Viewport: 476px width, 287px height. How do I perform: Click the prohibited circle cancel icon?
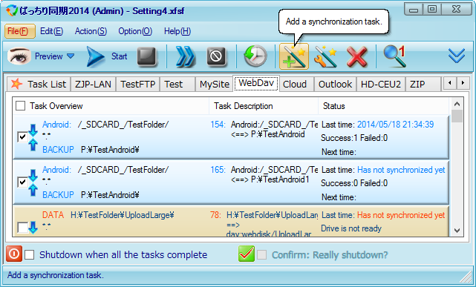pos(216,56)
